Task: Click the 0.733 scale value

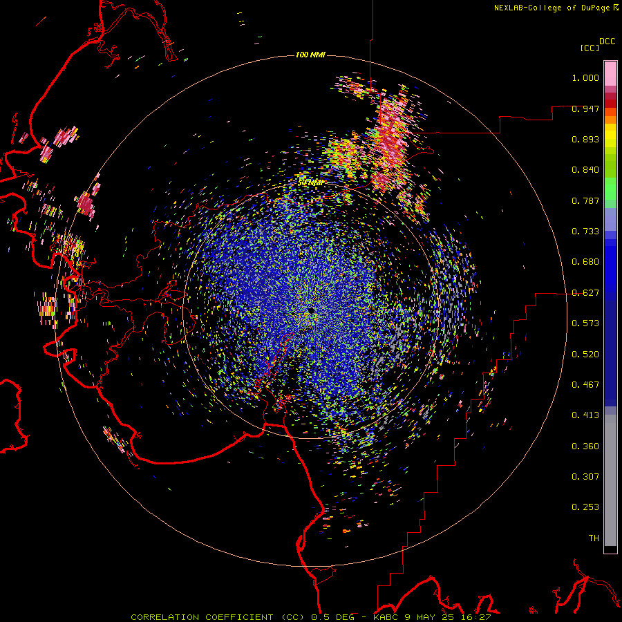Action: [x=585, y=232]
